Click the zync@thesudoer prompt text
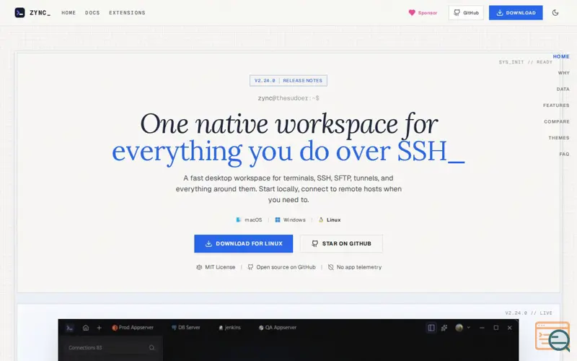 pyautogui.click(x=288, y=98)
